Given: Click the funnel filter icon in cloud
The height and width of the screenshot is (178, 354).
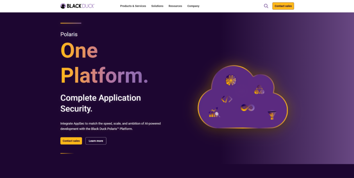Looking at the screenshot, I should pos(272,115).
